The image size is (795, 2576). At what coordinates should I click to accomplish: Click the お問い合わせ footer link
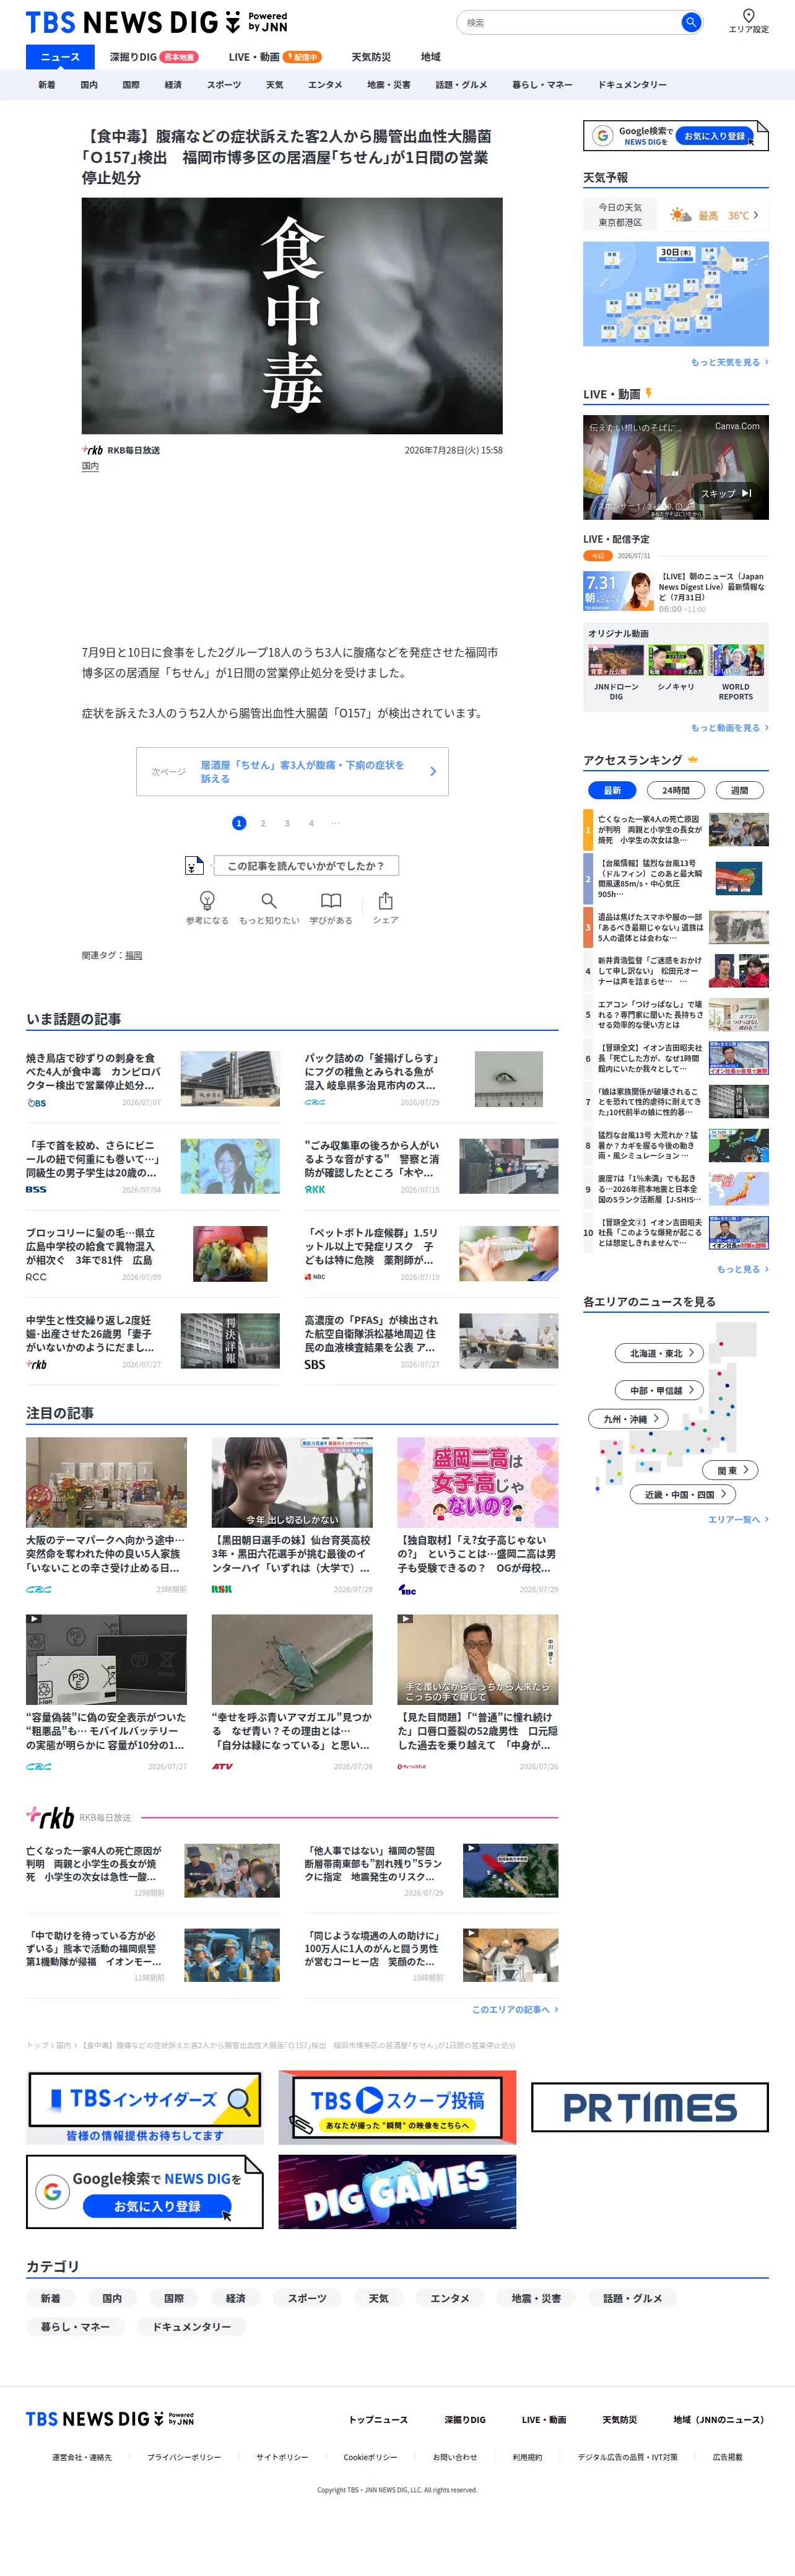tap(455, 2457)
